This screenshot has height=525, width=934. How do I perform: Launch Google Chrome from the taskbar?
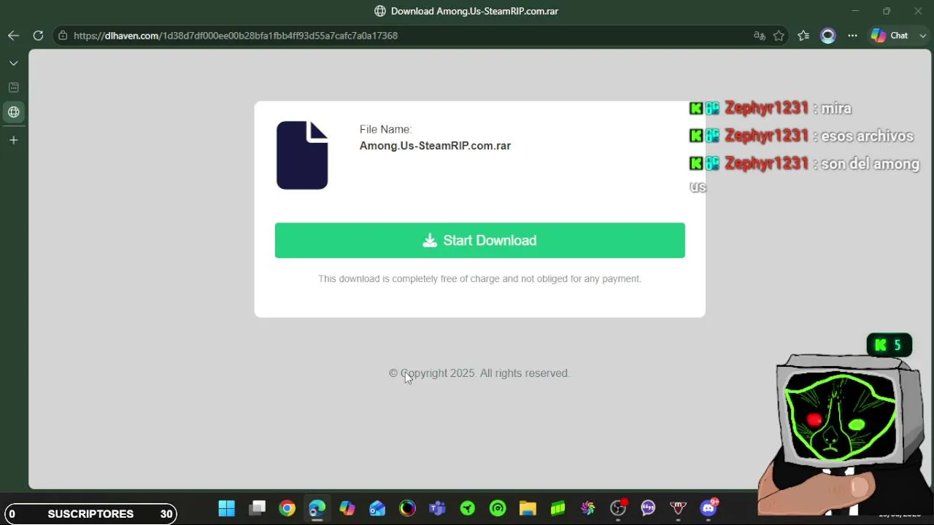pyautogui.click(x=287, y=508)
